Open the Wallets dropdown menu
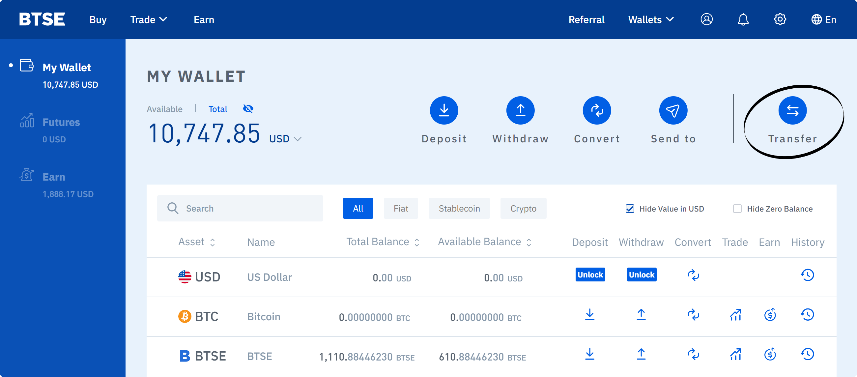Image resolution: width=857 pixels, height=377 pixels. (x=651, y=20)
